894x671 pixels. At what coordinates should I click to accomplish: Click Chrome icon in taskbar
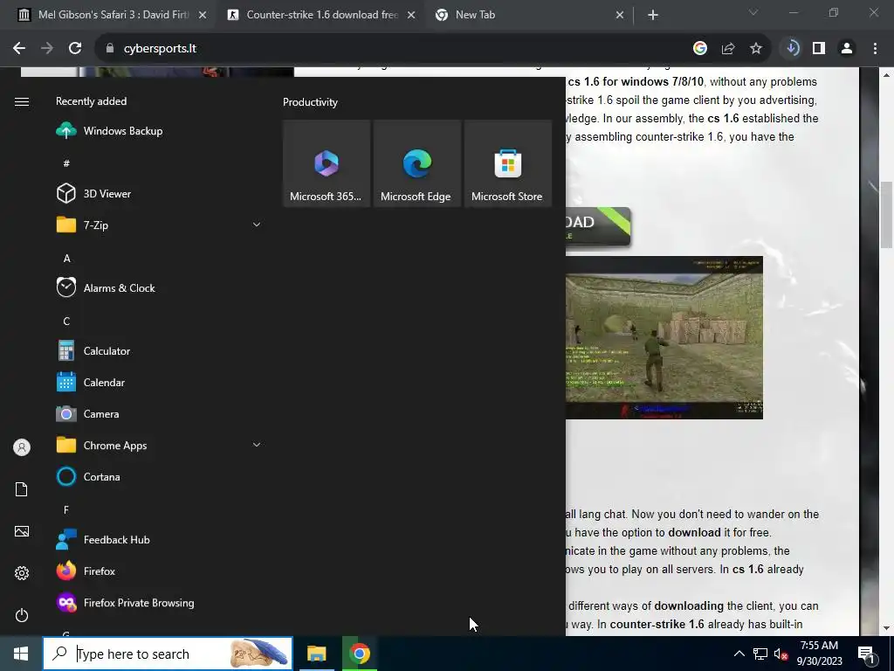359,654
